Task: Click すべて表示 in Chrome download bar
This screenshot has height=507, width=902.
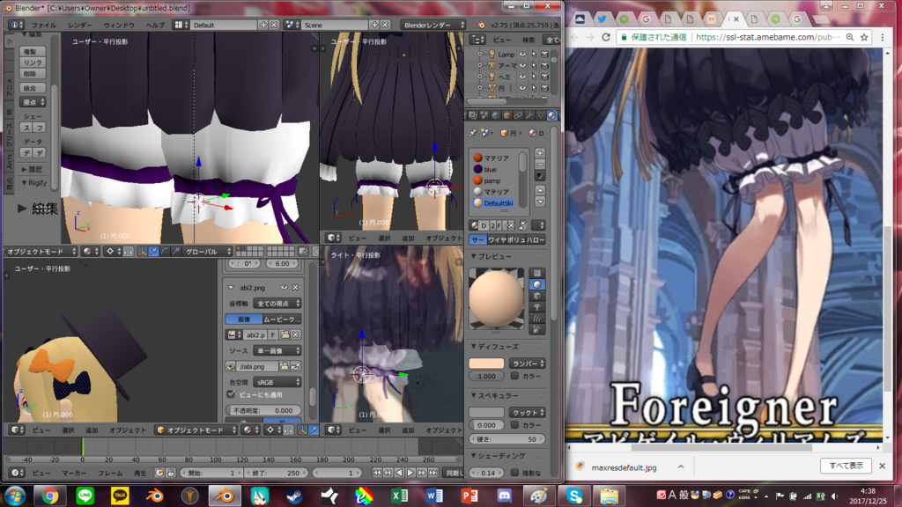Action: (846, 466)
